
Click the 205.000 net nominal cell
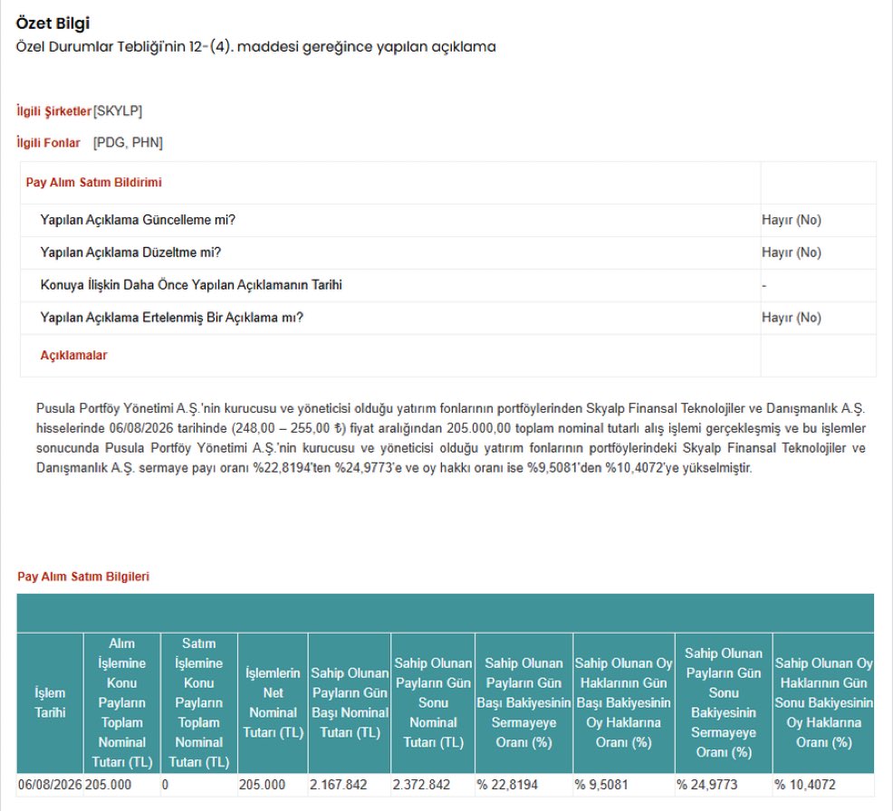click(x=273, y=785)
